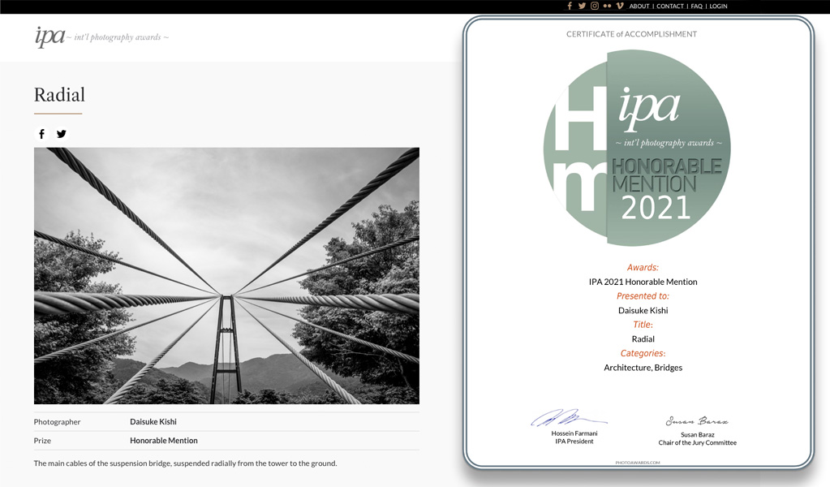Click the IPA logo in header
Viewport: 830px width, 487px height.
point(50,37)
